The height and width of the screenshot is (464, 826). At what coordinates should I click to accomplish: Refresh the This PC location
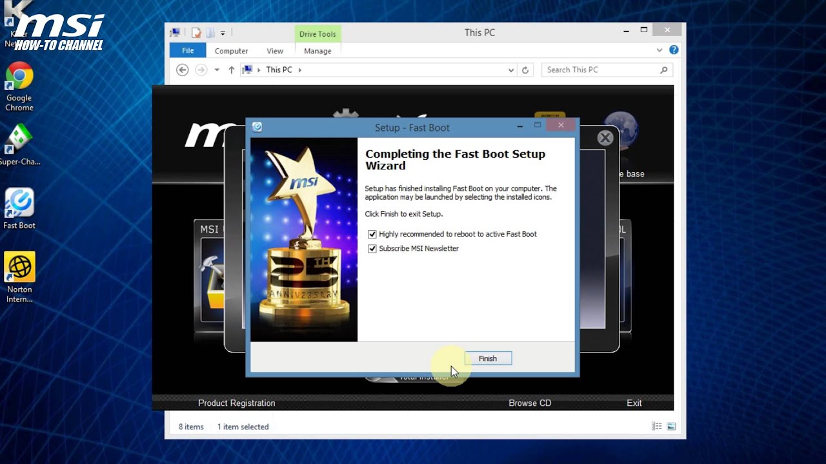pos(525,70)
